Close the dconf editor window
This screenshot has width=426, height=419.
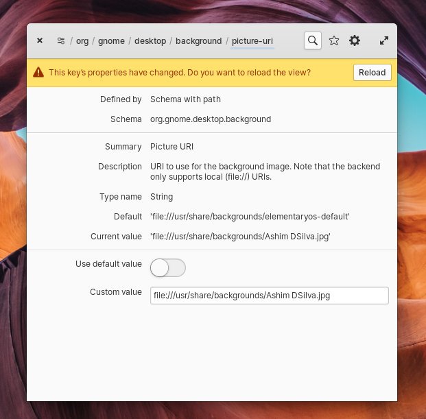[40, 40]
